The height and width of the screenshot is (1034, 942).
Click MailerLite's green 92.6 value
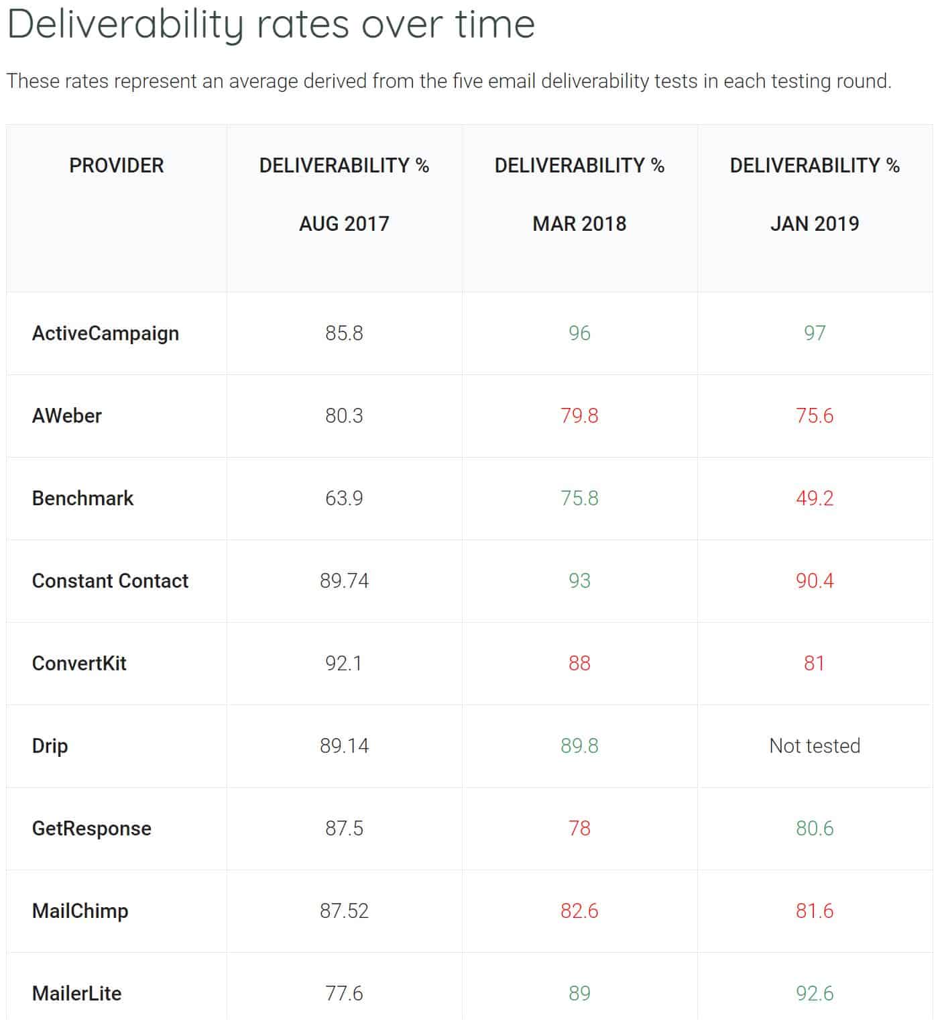click(x=815, y=994)
